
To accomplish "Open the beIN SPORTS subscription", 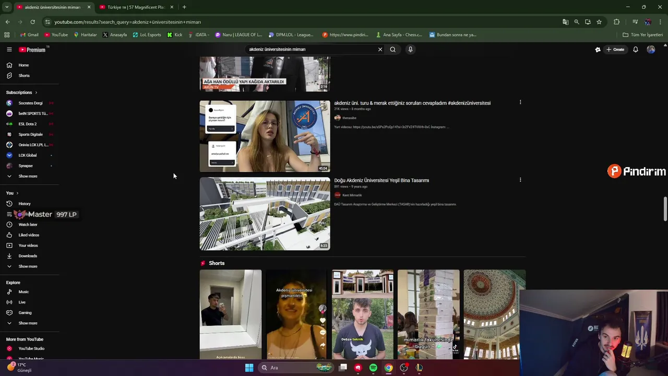I will pos(29,113).
